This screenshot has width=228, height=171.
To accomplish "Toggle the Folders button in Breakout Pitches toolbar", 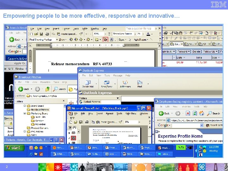I will point(73,89).
